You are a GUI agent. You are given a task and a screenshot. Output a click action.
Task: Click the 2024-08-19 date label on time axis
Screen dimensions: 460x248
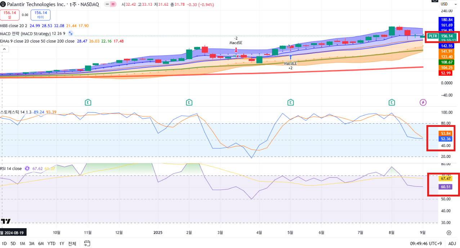(14, 232)
